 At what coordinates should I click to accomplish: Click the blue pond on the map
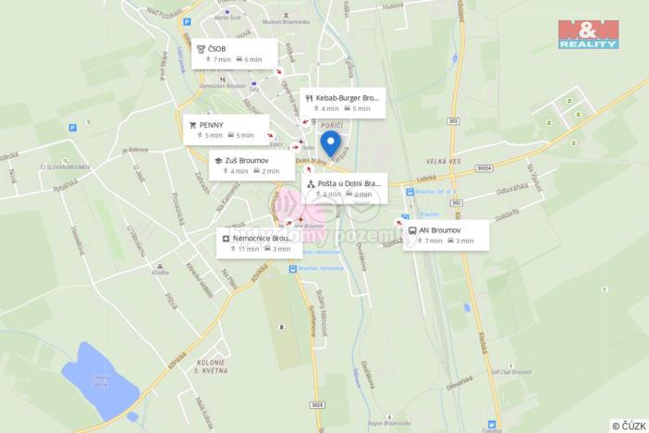101,382
